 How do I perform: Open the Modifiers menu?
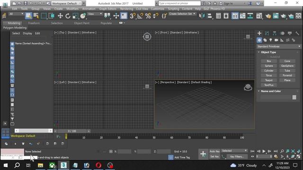tap(72, 9)
